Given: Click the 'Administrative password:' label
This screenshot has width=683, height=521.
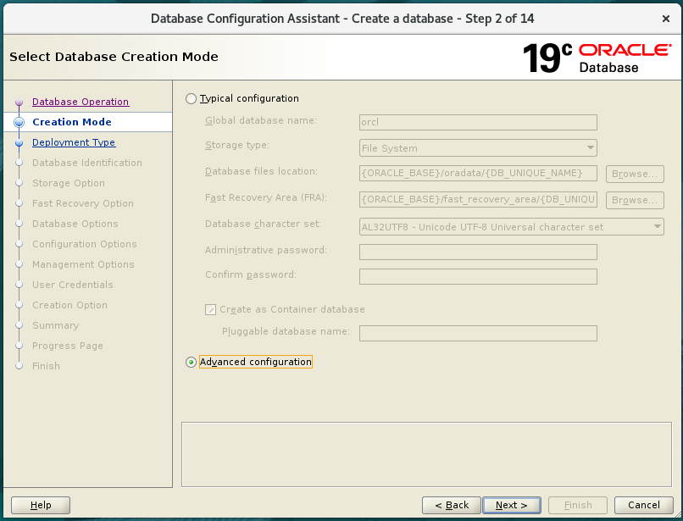Looking at the screenshot, I should tap(266, 250).
